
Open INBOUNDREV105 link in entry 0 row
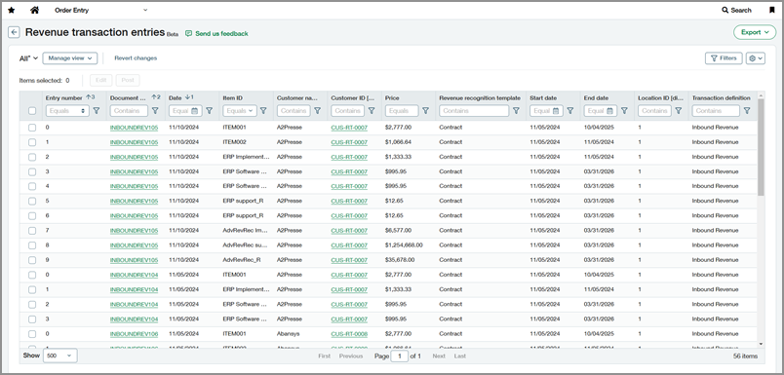point(134,128)
